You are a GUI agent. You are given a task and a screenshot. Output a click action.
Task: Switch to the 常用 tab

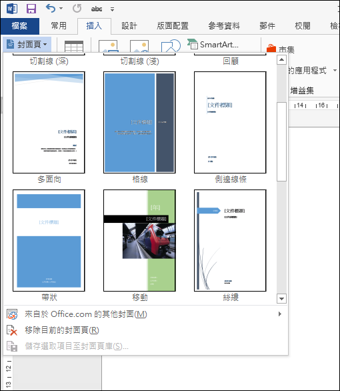click(59, 26)
